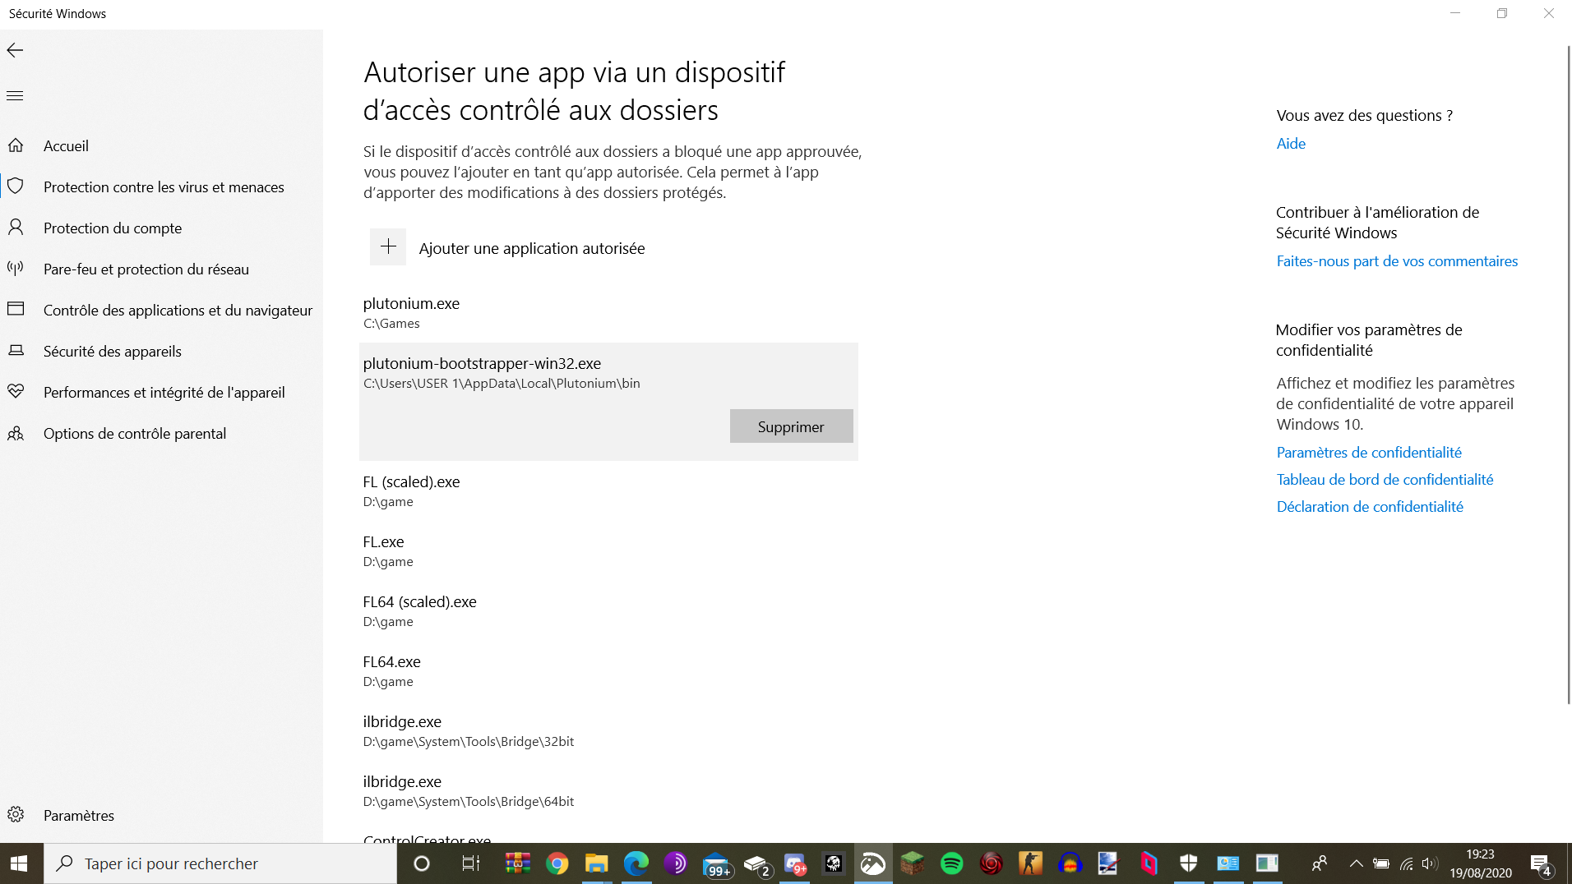
Task: Open Cortana circle on taskbar
Action: (x=422, y=863)
